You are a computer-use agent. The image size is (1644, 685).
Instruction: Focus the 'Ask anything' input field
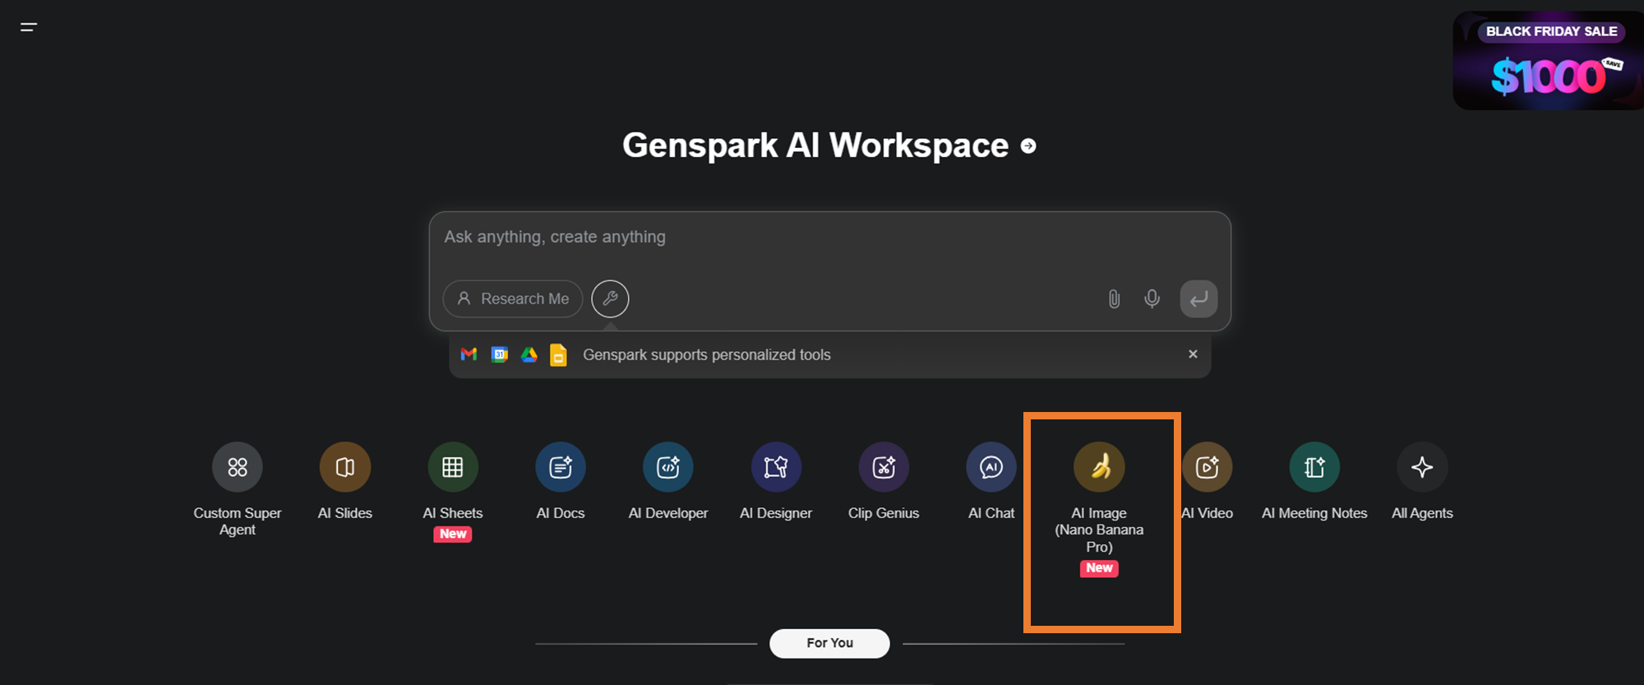(822, 238)
